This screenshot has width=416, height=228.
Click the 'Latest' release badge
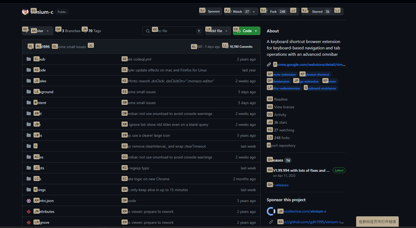click(x=339, y=170)
